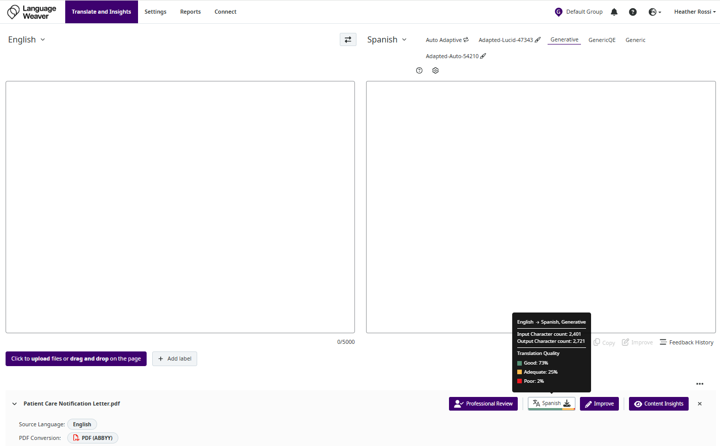Click the 0/5000 character counter

tap(346, 342)
